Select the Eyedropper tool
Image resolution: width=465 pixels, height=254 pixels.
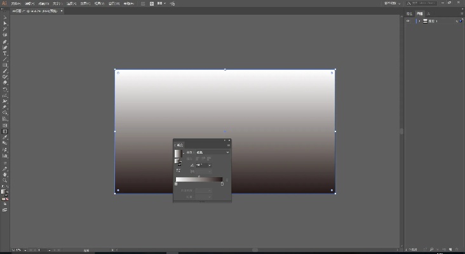point(4,137)
